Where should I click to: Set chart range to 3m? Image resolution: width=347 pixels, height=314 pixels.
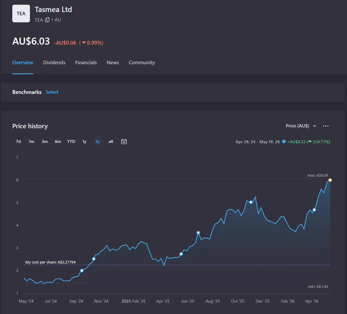(x=45, y=141)
